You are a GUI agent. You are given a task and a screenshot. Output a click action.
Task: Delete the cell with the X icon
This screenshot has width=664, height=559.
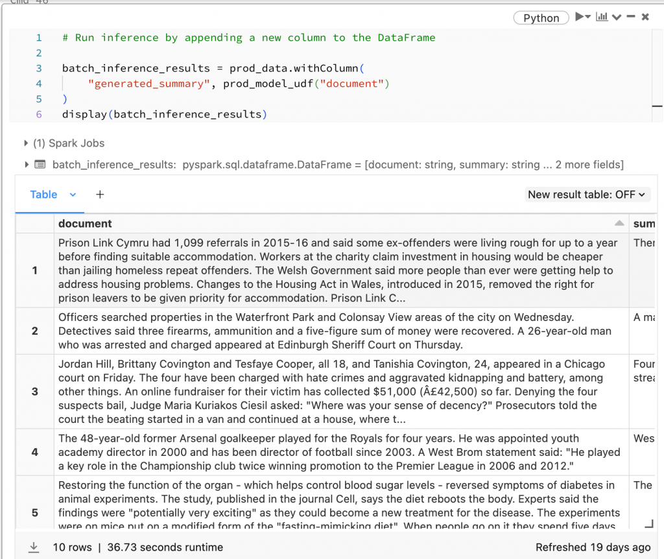click(645, 16)
